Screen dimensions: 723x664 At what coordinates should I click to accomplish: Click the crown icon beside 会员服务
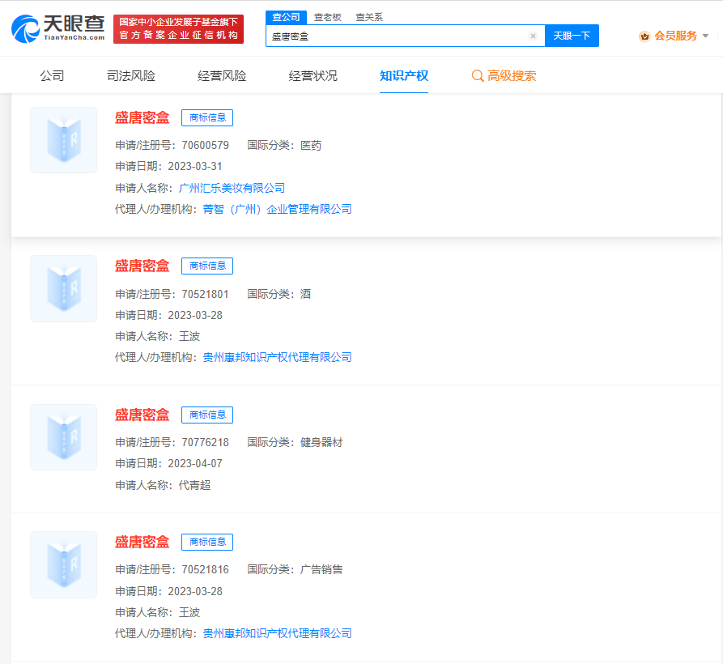tap(644, 36)
